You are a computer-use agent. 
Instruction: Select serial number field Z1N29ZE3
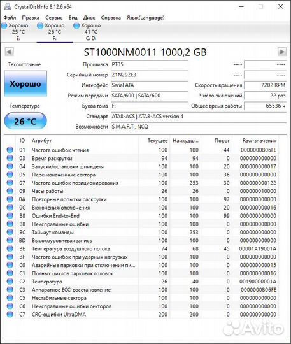(x=150, y=75)
